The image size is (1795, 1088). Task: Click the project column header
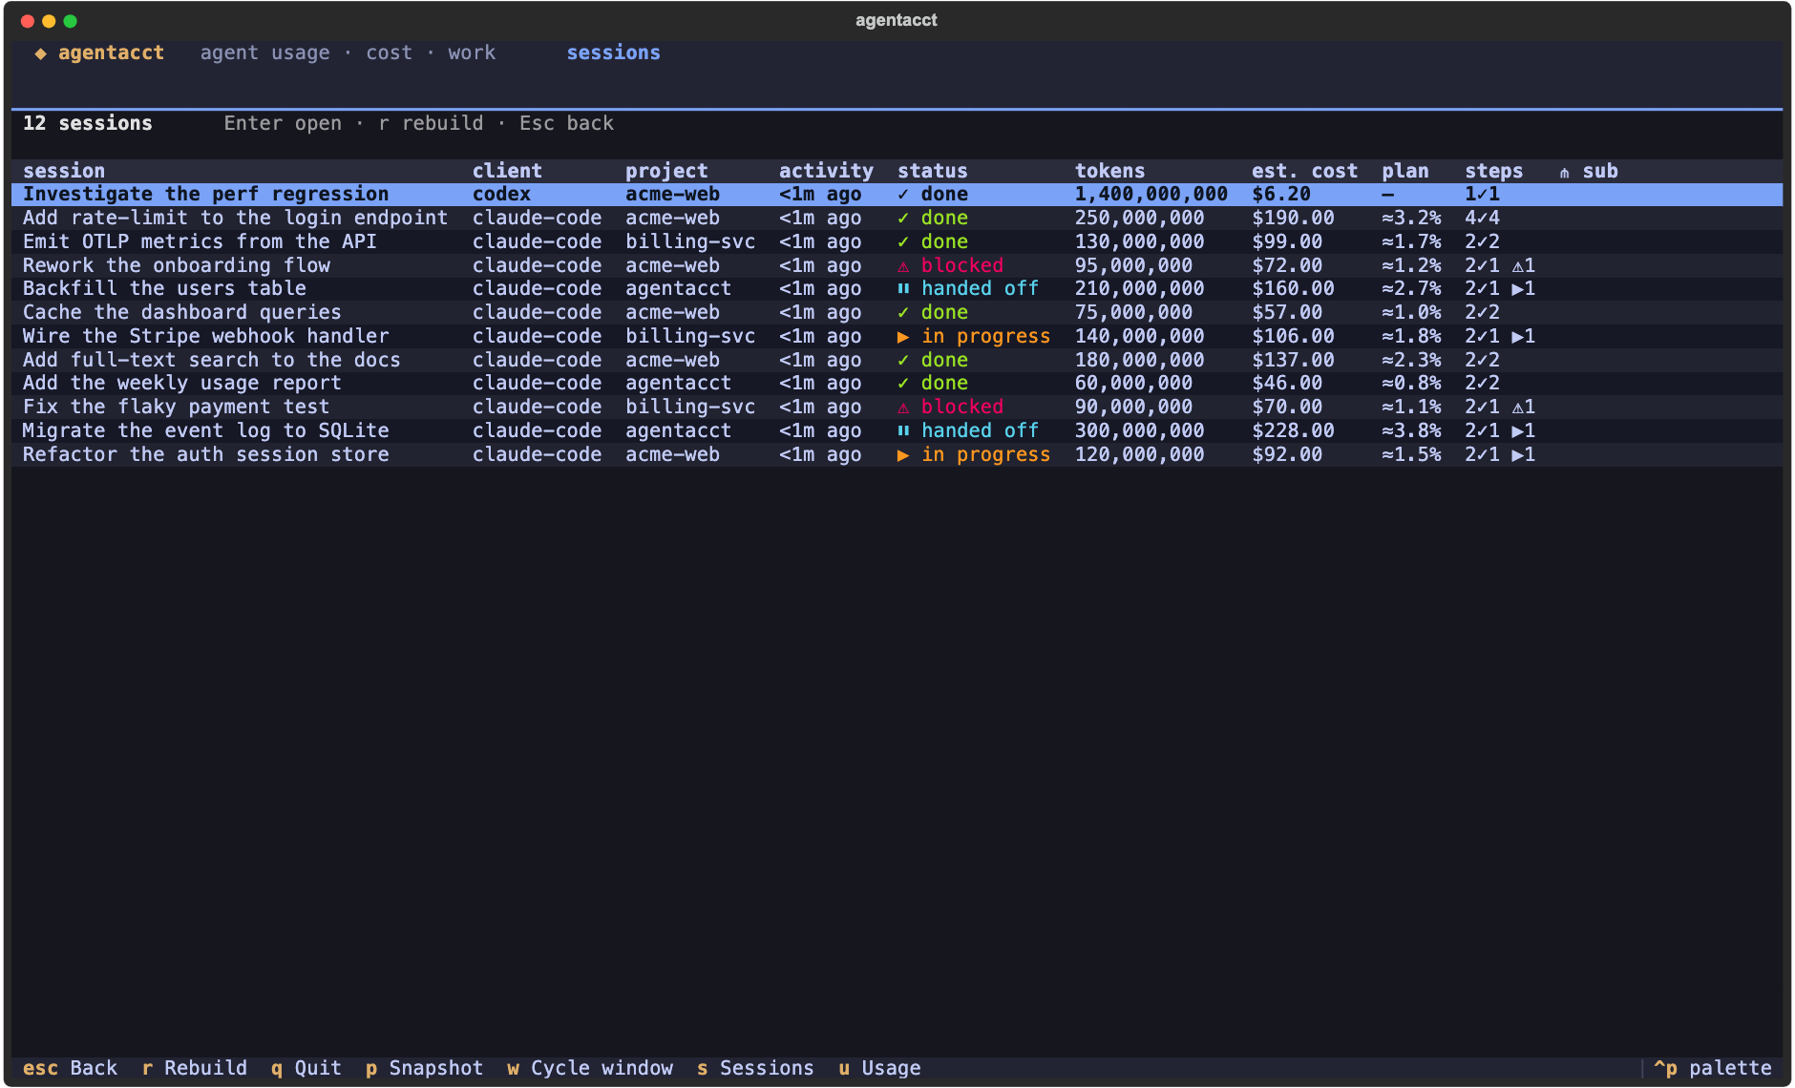click(666, 172)
